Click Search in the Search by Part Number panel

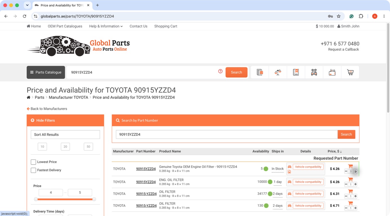[x=346, y=134]
